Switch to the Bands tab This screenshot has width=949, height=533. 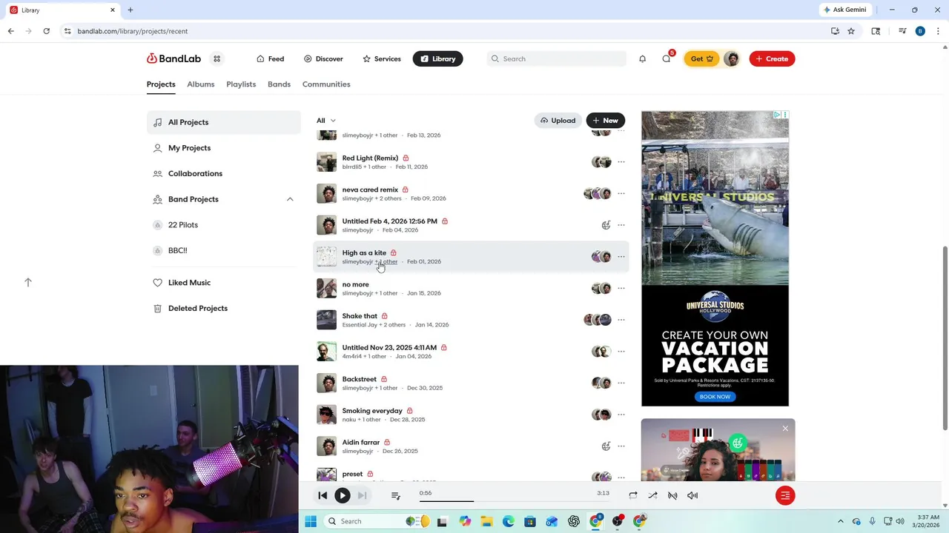point(279,84)
